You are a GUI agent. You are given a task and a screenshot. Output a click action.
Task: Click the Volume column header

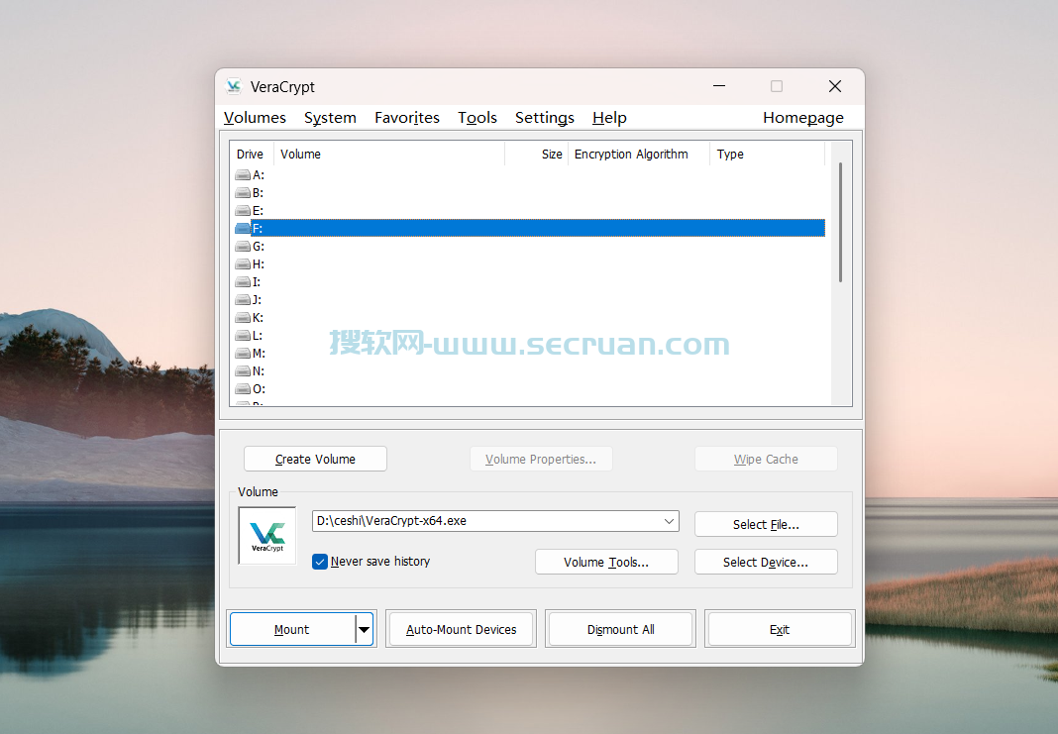(x=388, y=154)
